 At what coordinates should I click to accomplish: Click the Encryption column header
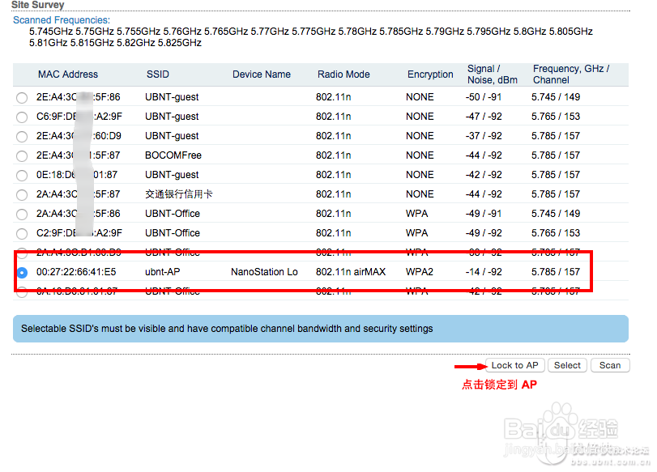pos(430,74)
